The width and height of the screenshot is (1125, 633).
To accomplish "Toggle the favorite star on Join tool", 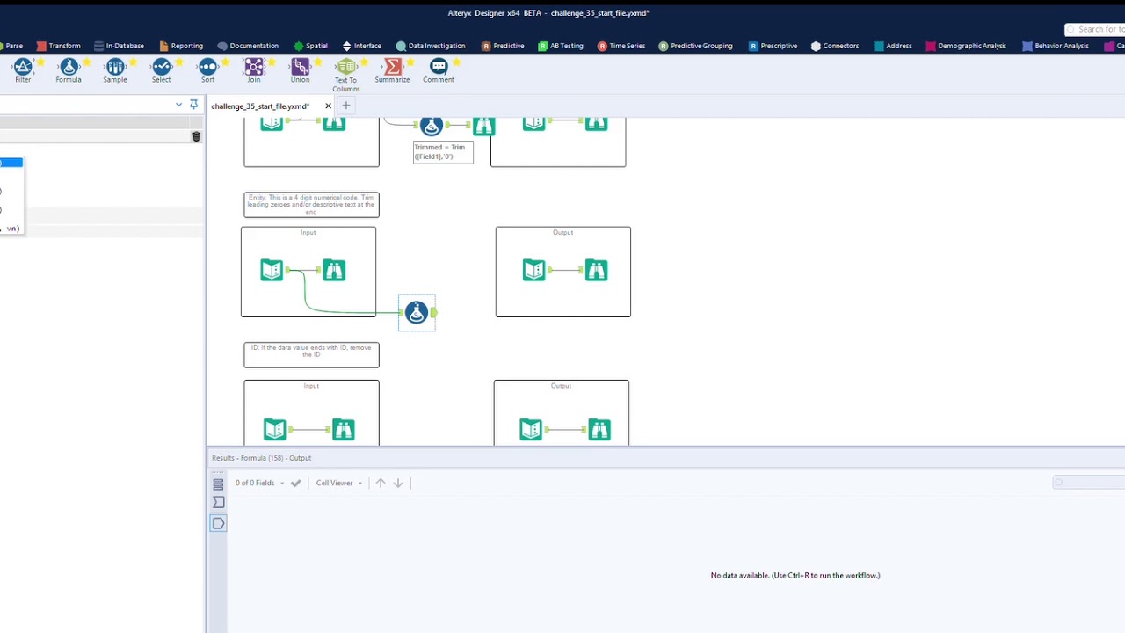I will click(272, 62).
